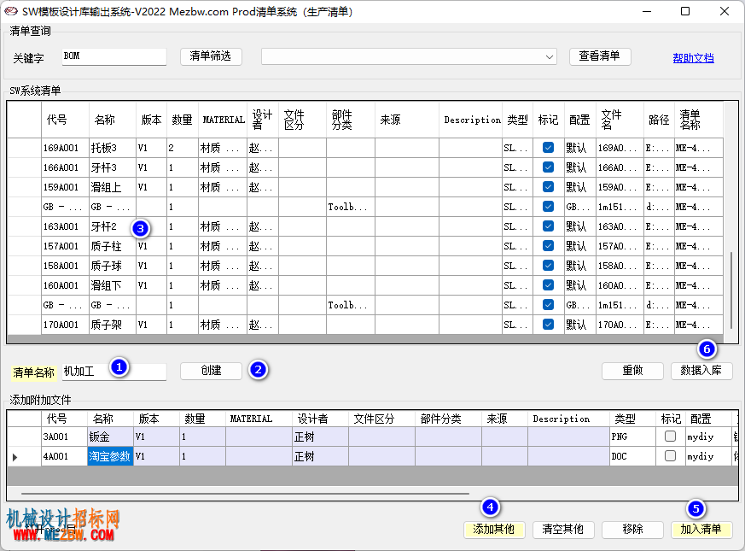Enable the 标记 checkbox for 淘宝参数 row
The image size is (745, 551).
click(x=670, y=456)
